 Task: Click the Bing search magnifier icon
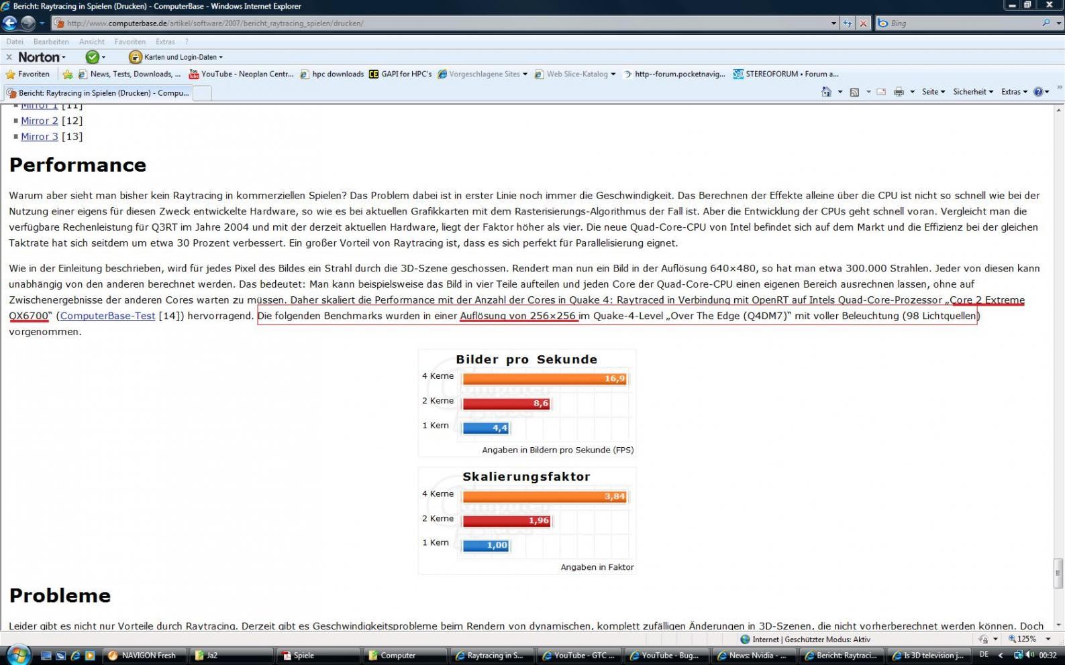click(x=1046, y=23)
